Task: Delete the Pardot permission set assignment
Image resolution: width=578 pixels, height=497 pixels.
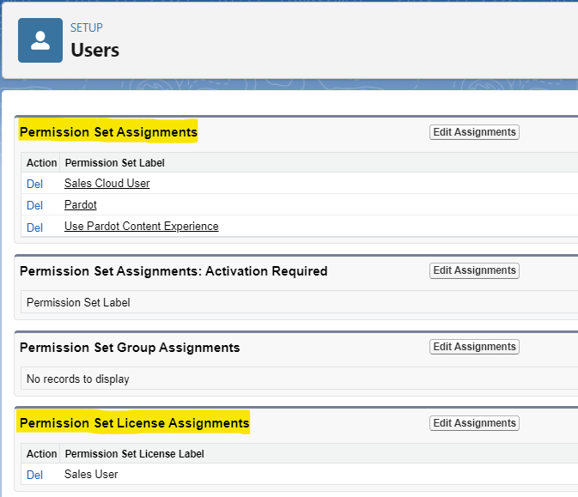Action: click(34, 205)
